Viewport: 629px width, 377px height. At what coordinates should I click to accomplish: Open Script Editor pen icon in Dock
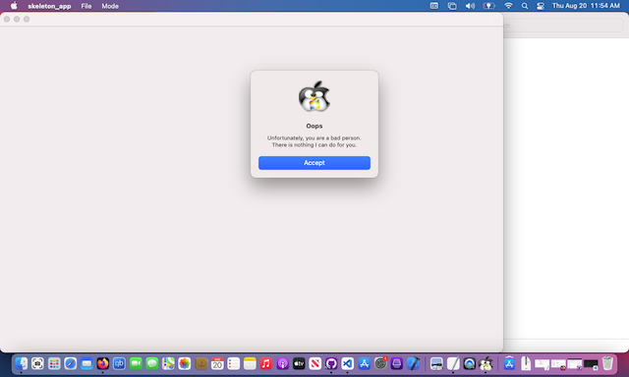(x=453, y=363)
